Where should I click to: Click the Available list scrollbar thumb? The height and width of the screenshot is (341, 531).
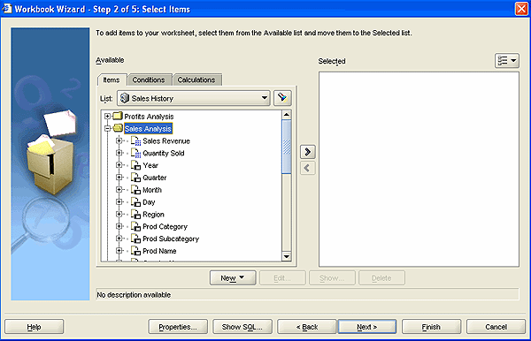coord(287,147)
